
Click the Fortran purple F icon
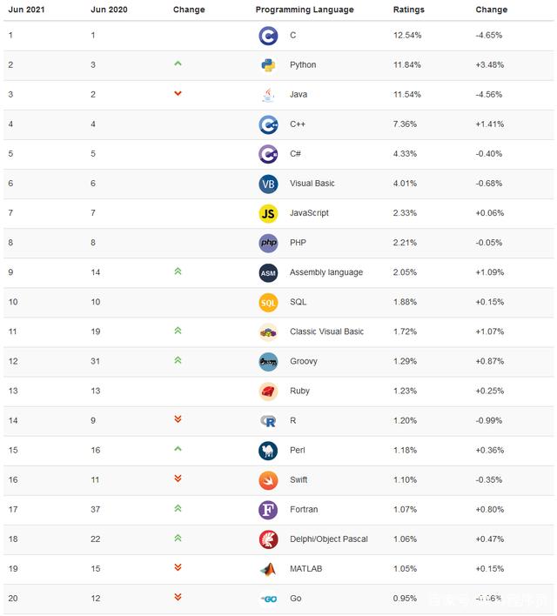(x=268, y=509)
